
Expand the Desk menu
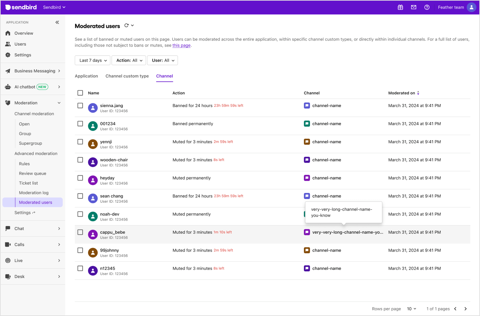pos(33,277)
